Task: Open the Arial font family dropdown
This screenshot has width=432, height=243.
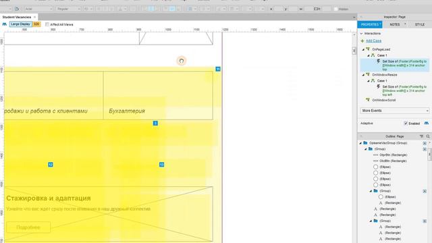Action: point(38,9)
